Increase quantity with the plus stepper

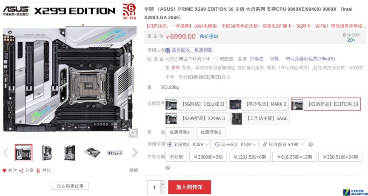pyautogui.click(x=163, y=184)
